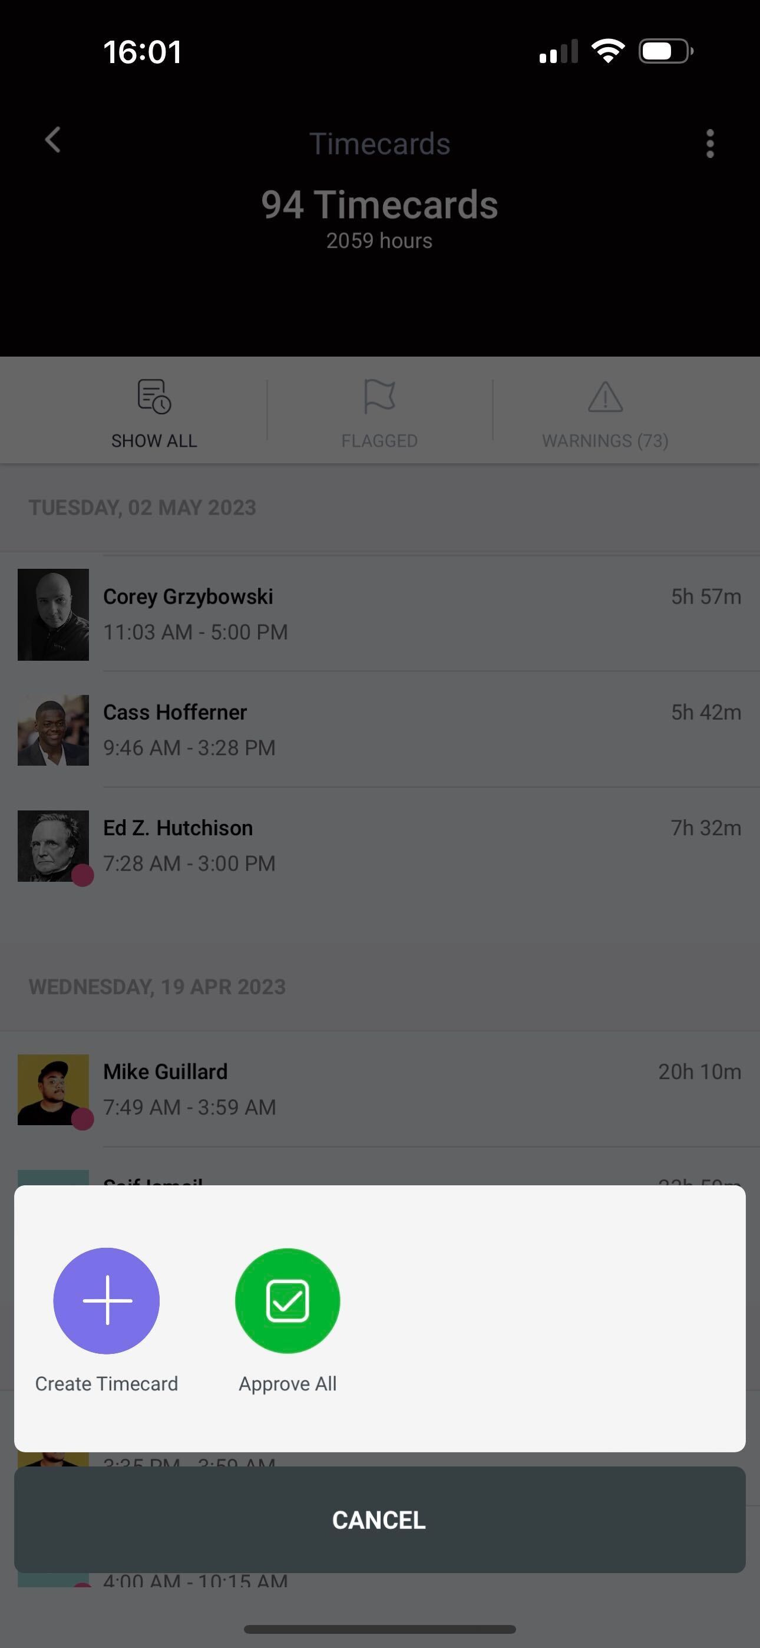760x1648 pixels.
Task: Open Ed Z. Hutchison's profile thumbnail
Action: (x=53, y=846)
